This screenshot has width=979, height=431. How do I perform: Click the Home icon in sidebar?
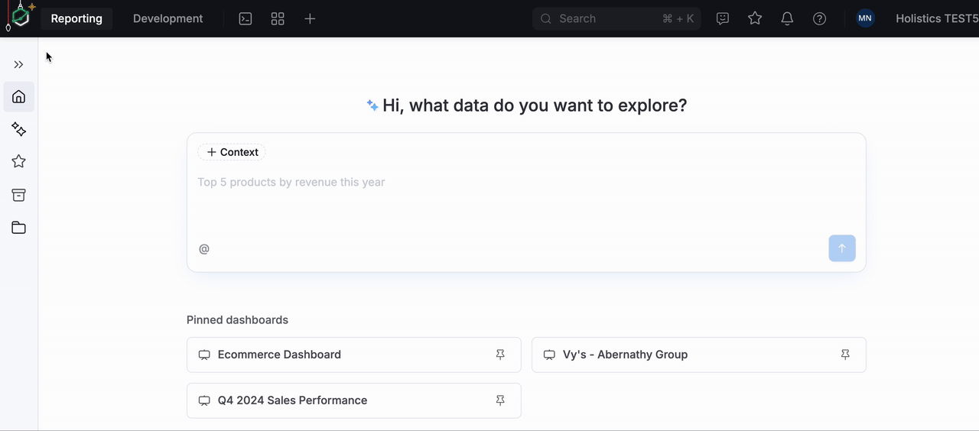coord(19,97)
